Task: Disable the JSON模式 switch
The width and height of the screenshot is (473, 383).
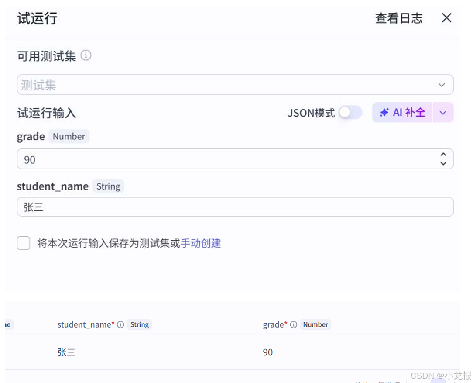Action: click(x=350, y=112)
